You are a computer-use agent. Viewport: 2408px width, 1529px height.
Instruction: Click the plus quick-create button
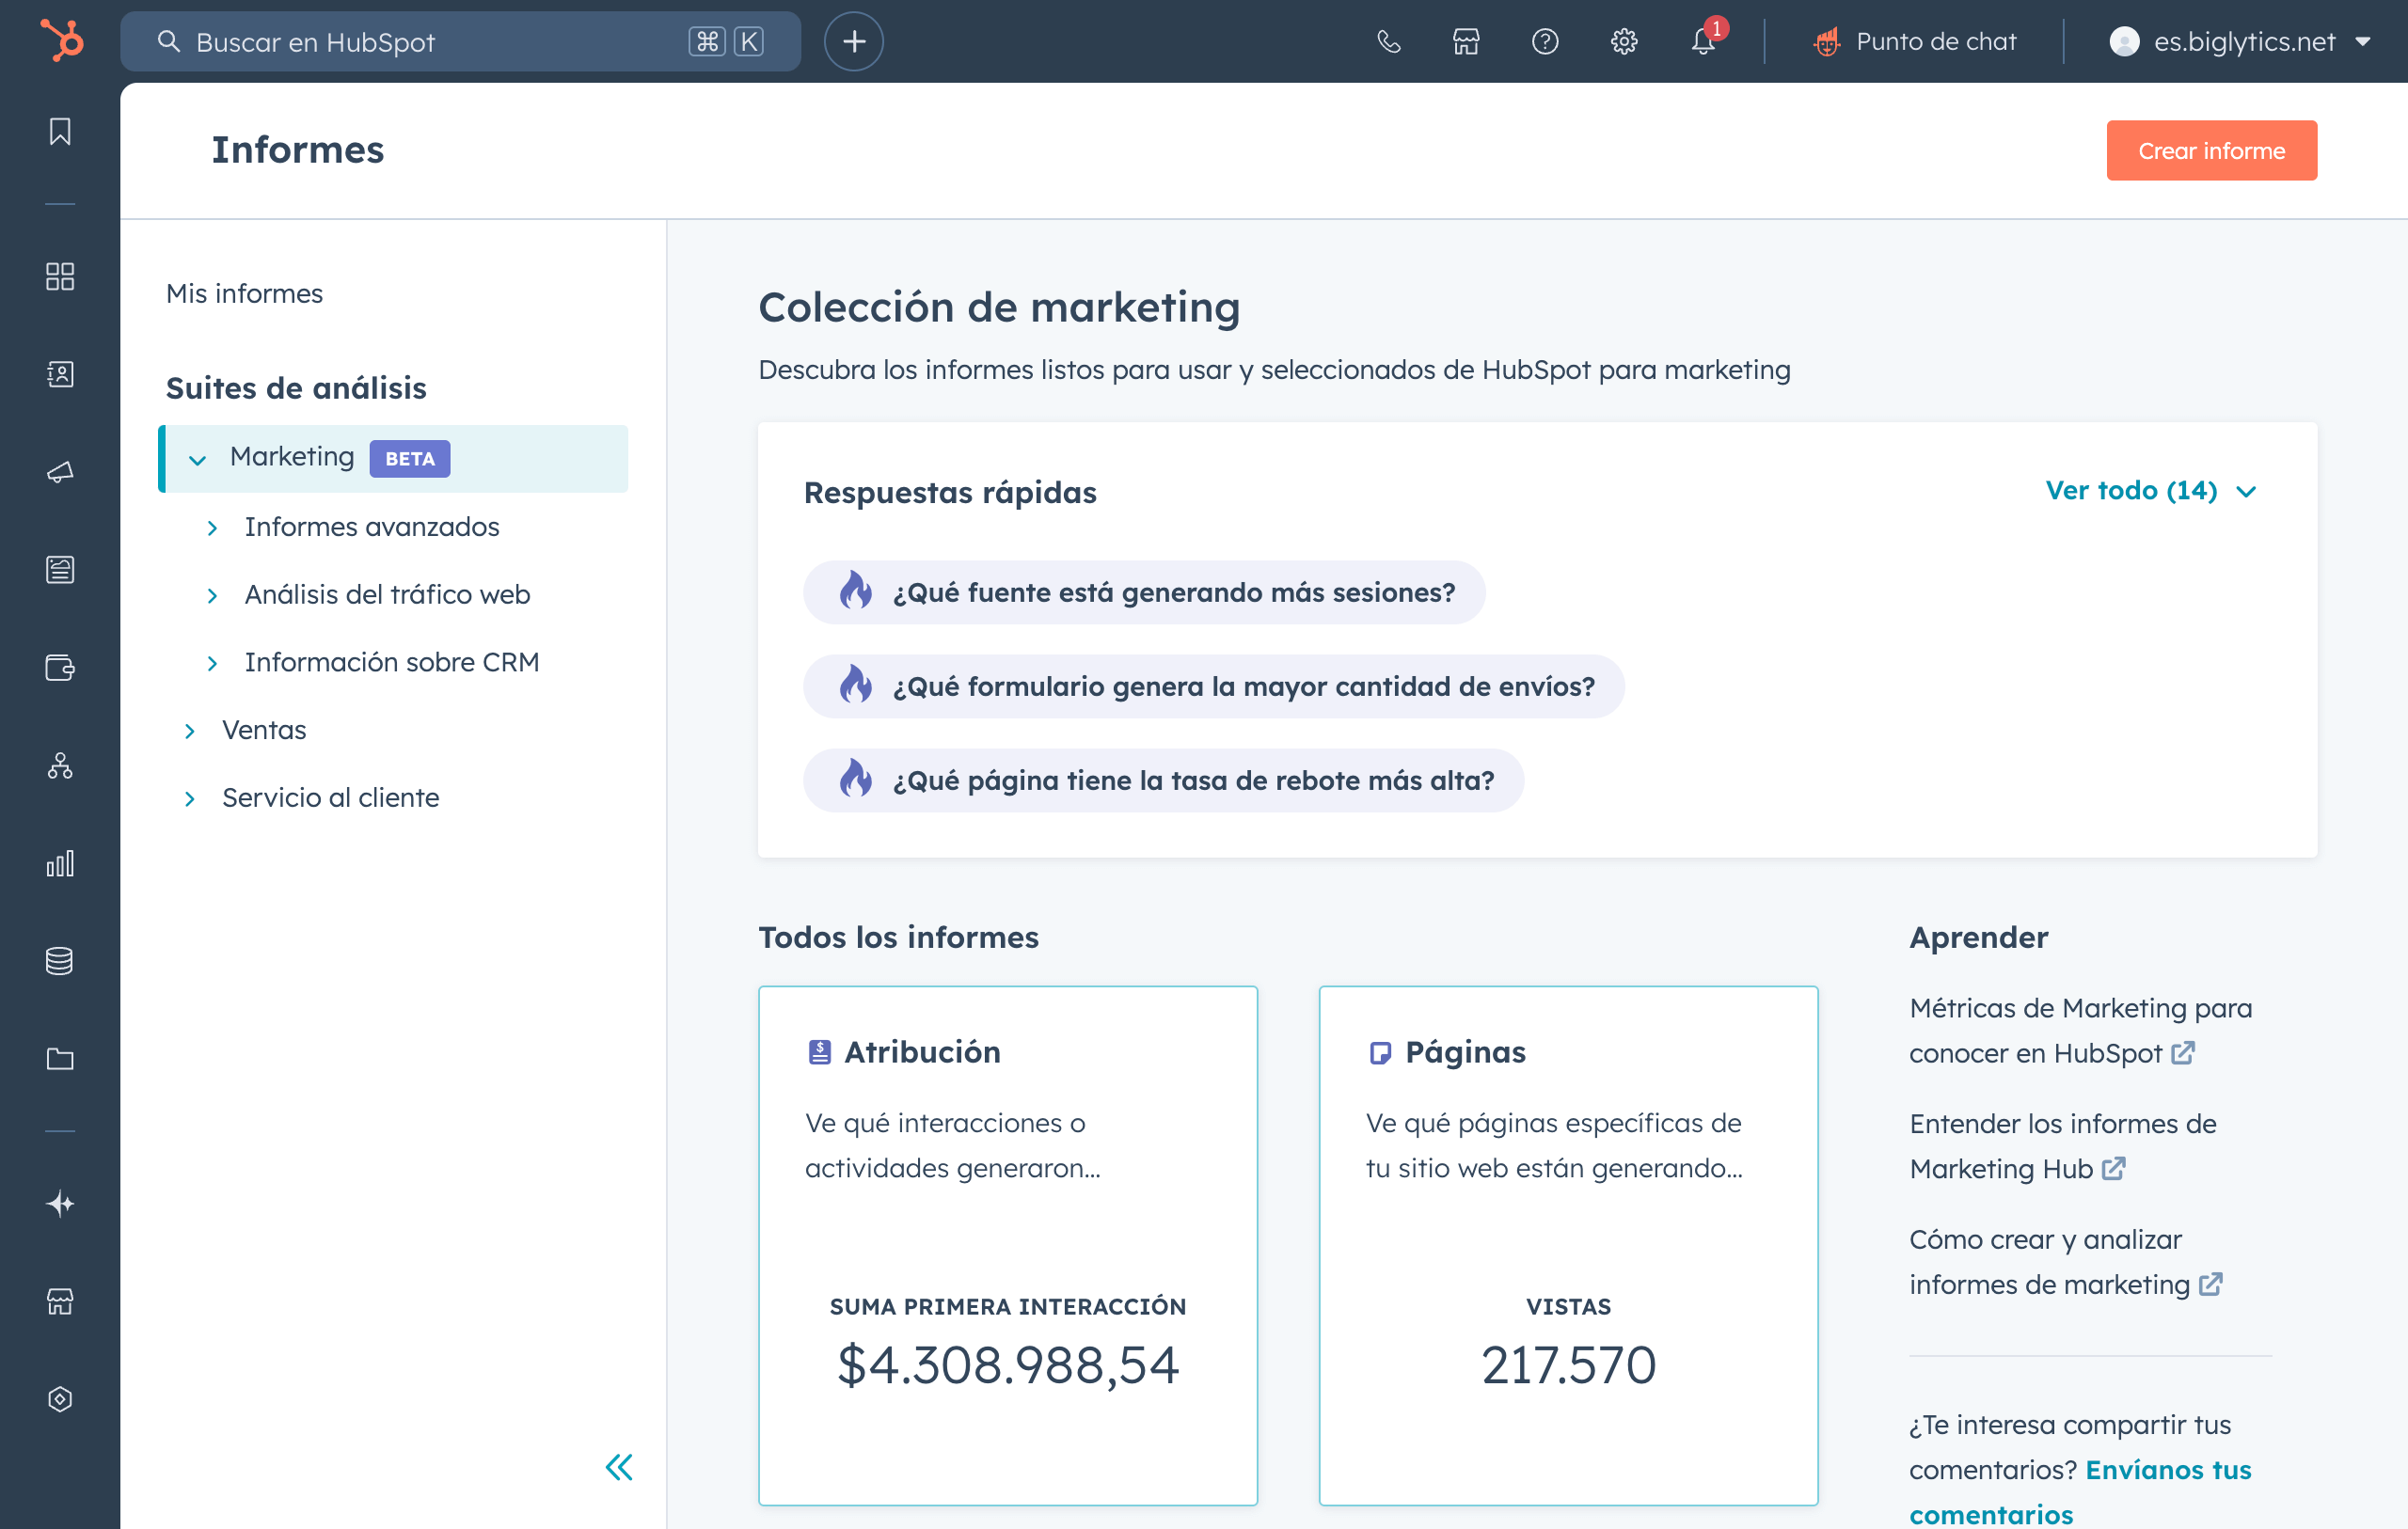point(853,41)
